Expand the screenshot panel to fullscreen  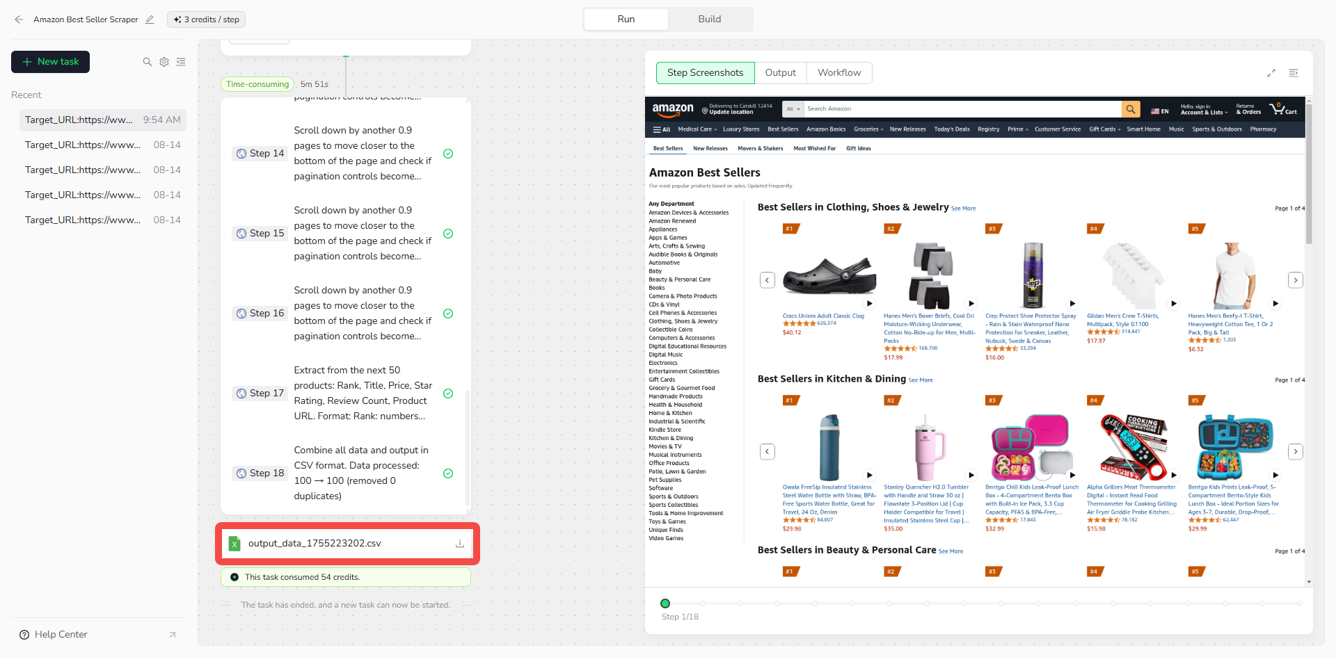[1271, 73]
